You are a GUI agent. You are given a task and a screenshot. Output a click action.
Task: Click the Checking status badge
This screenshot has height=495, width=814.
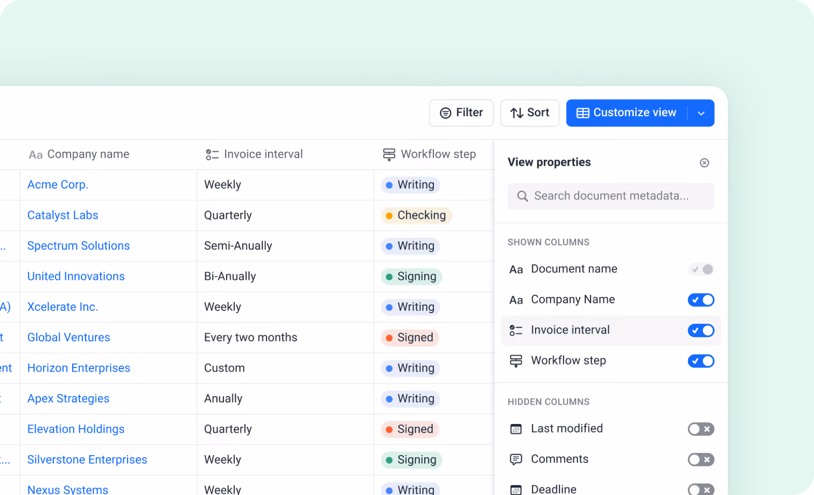click(x=416, y=216)
